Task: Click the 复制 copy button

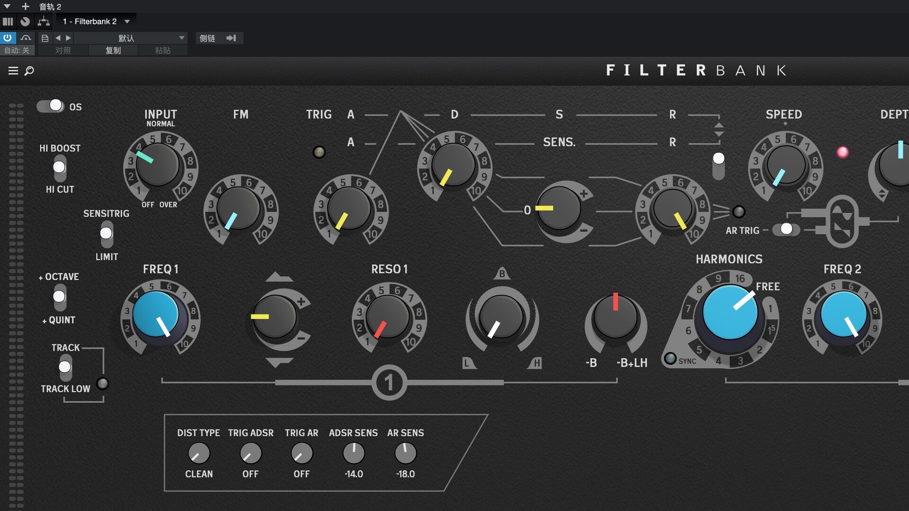Action: (x=113, y=50)
